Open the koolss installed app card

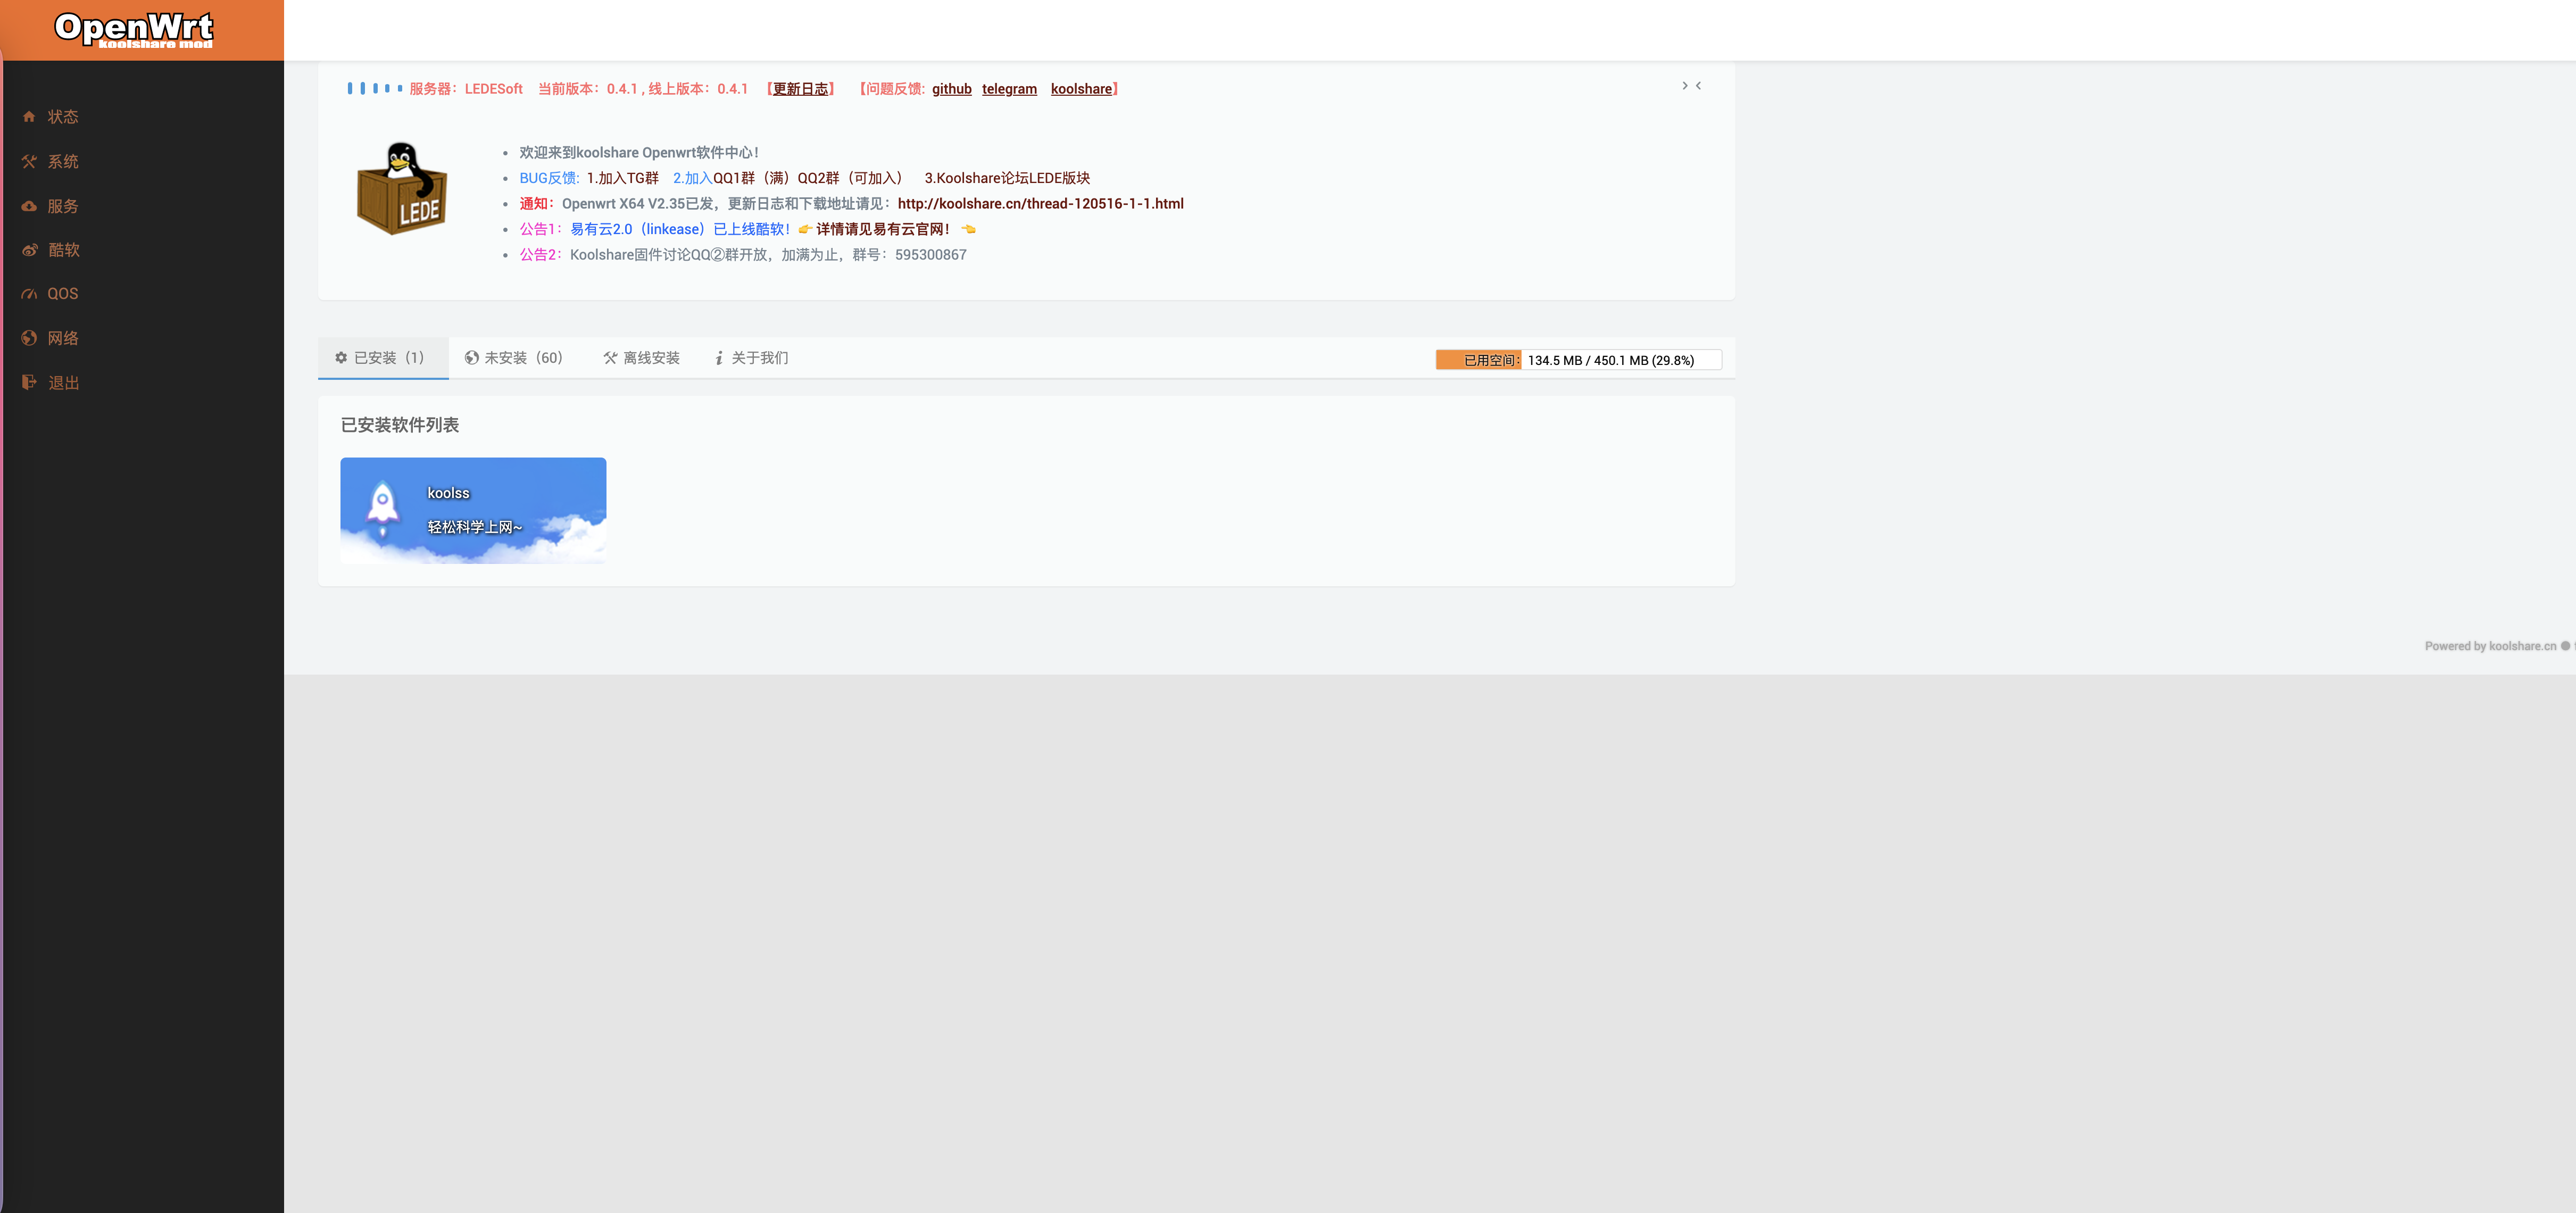tap(473, 510)
